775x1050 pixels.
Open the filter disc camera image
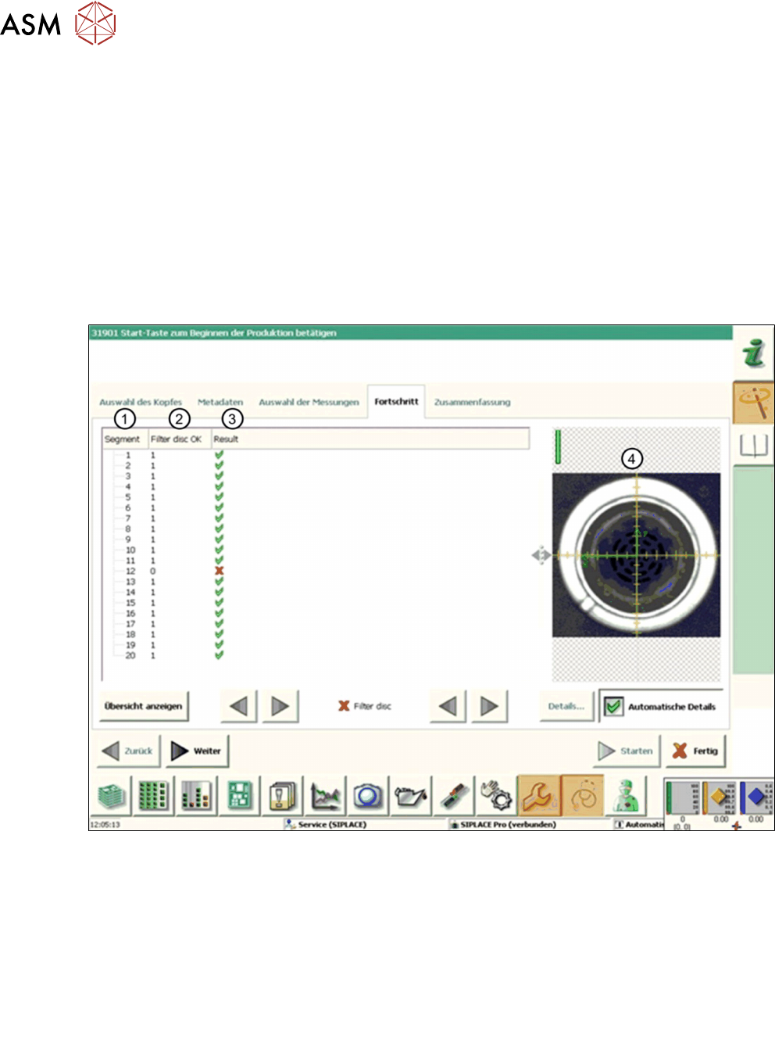click(x=636, y=554)
